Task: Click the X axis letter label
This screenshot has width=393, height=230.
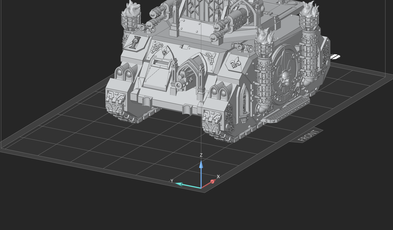Action: pos(218,176)
